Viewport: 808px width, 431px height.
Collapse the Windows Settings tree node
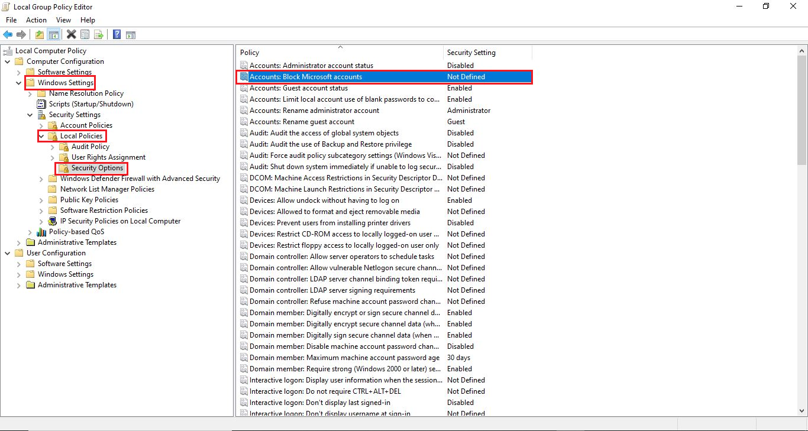point(19,83)
